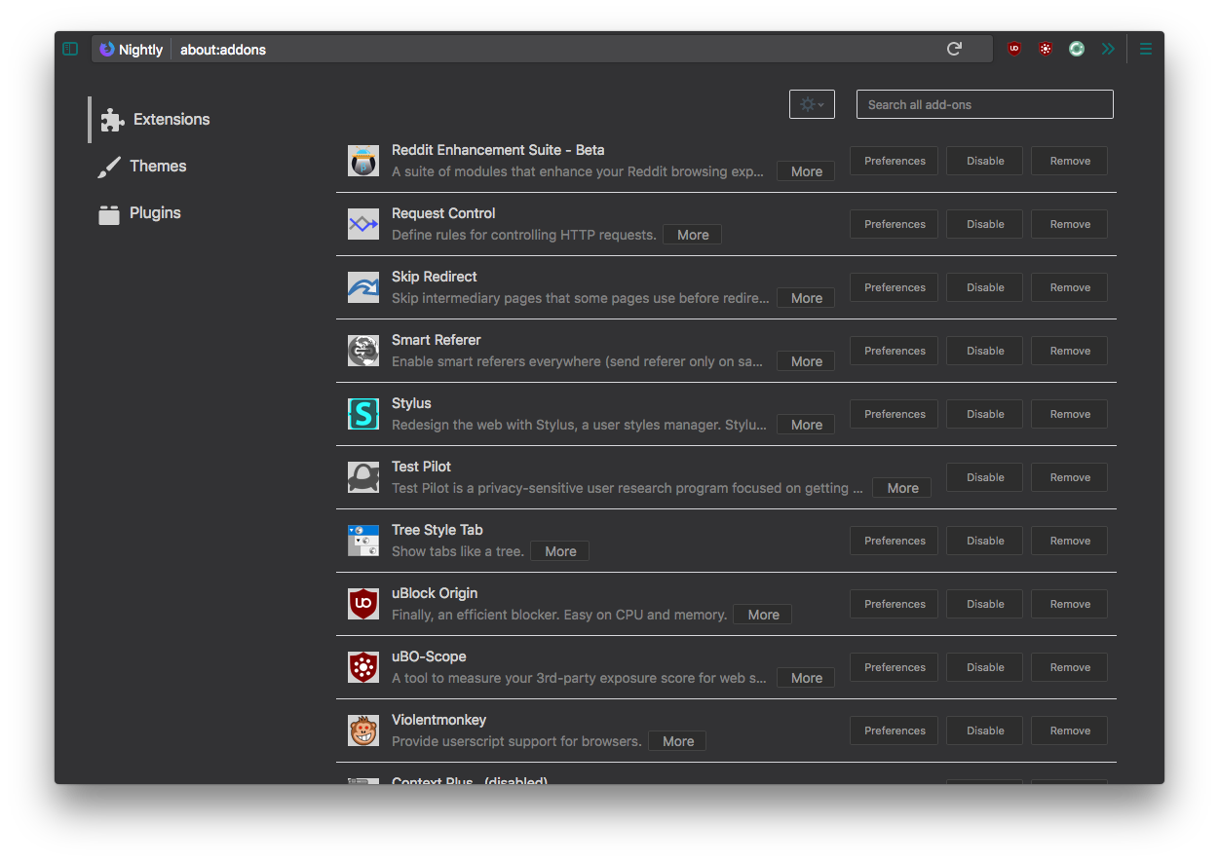
Task: Click the uBO-Scope extension name
Action: (429, 656)
